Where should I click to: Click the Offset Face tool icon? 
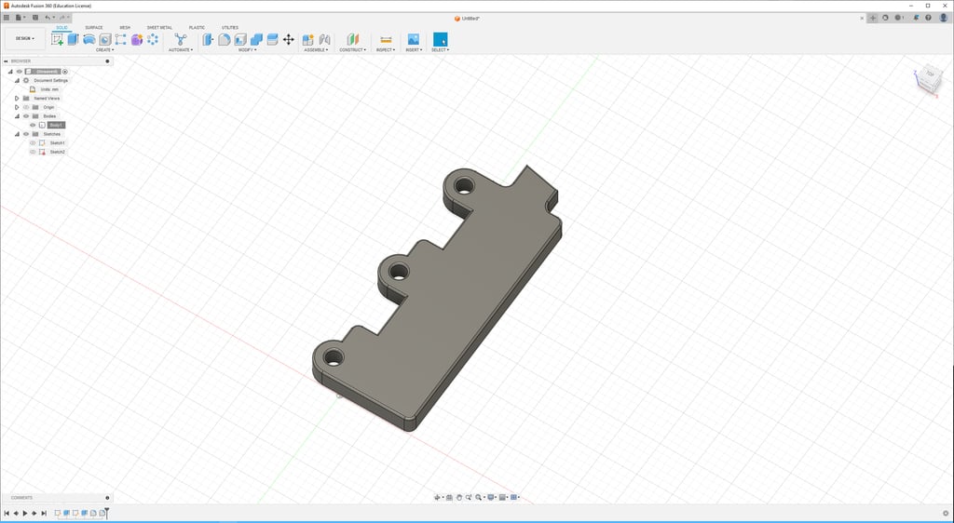click(x=273, y=39)
